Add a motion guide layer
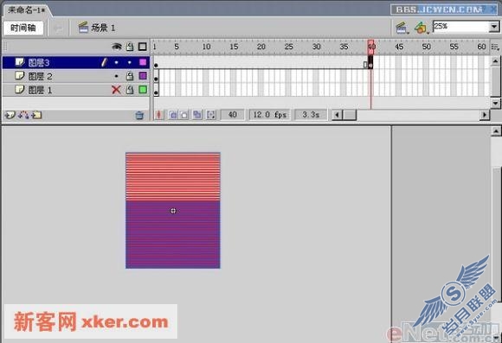This screenshot has width=502, height=343. point(23,115)
